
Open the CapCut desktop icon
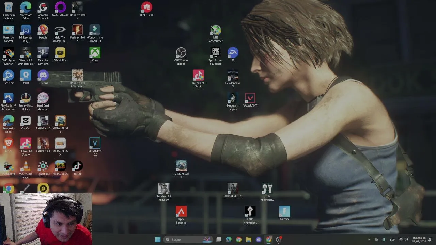pyautogui.click(x=26, y=123)
